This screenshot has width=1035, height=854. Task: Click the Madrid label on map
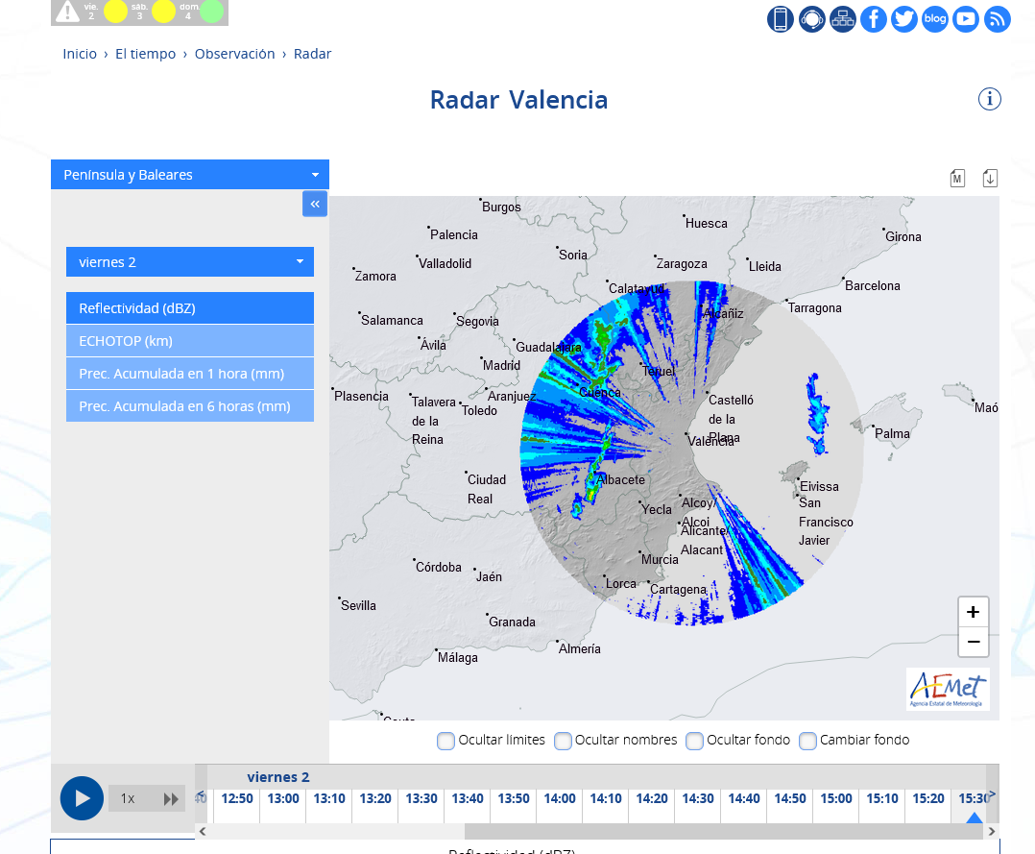(501, 365)
